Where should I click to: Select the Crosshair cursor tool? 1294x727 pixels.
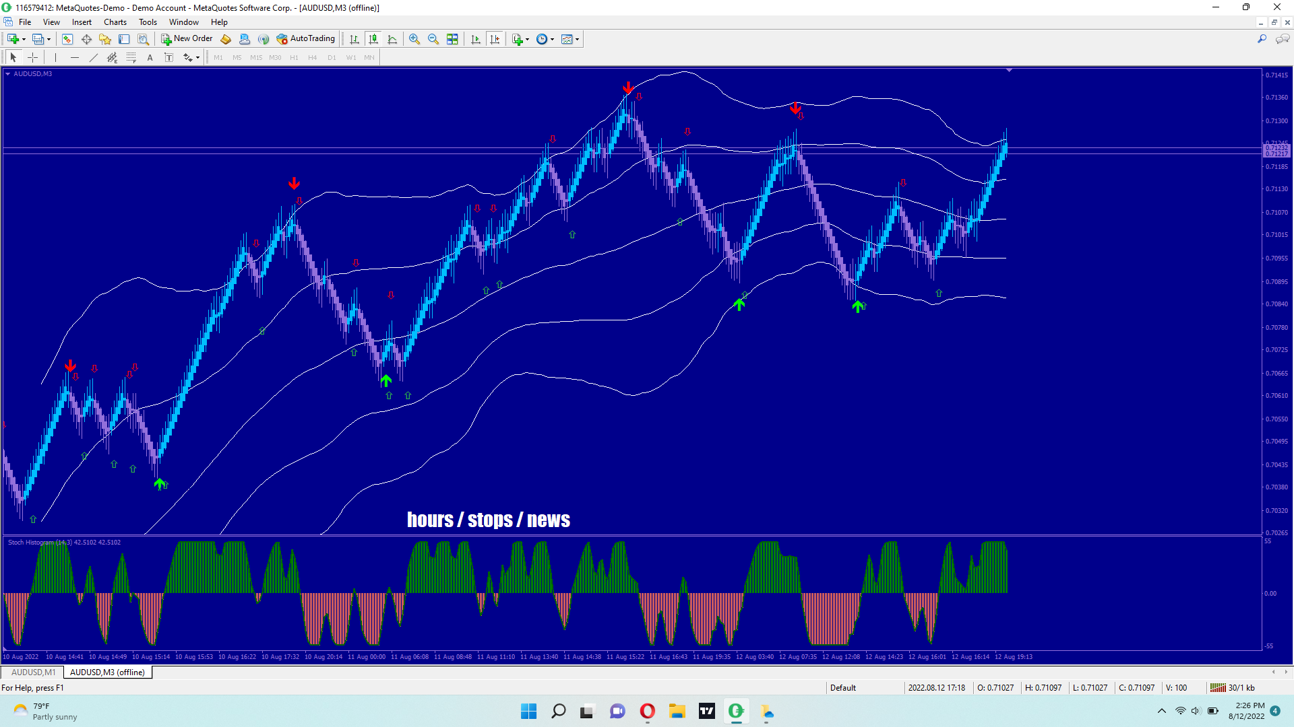click(x=32, y=58)
